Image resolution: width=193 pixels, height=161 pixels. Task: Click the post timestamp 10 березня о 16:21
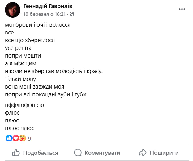[x=45, y=14]
